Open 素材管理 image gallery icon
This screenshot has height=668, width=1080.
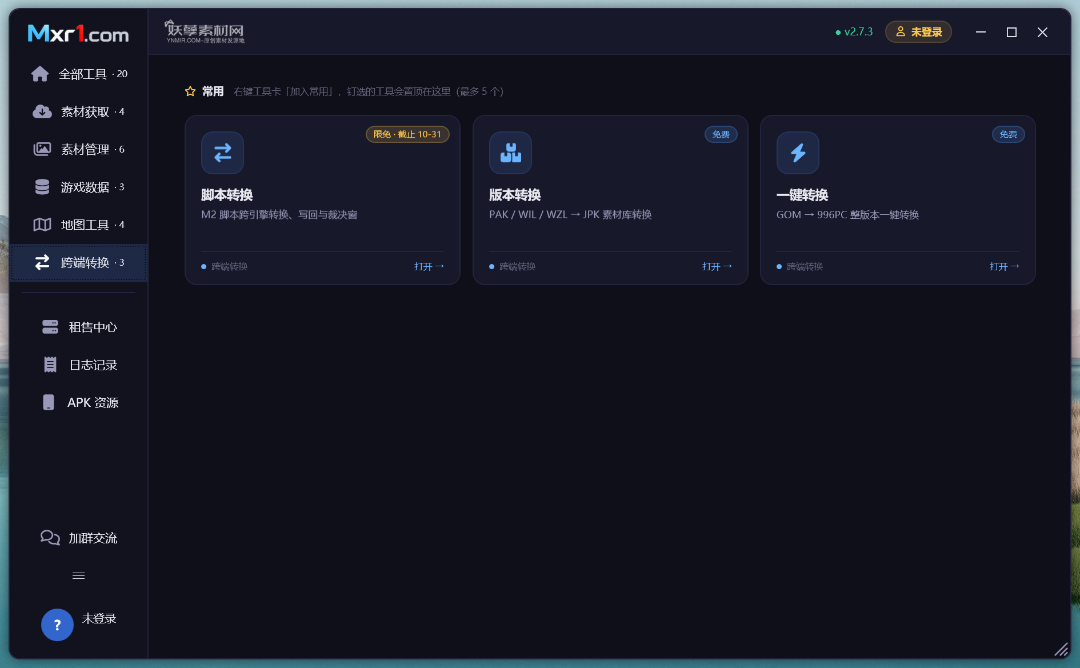pyautogui.click(x=42, y=149)
